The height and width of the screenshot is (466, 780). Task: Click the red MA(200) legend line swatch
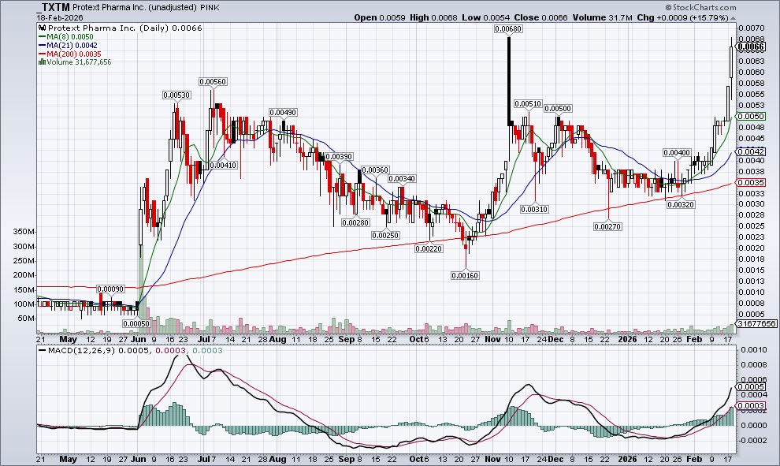point(43,54)
